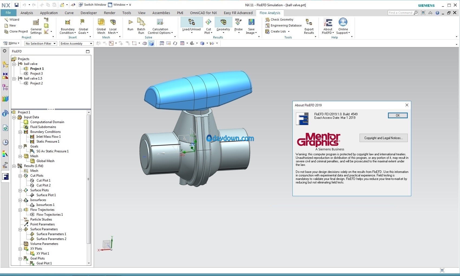Viewport: 460px width, 276px height.
Task: Click the tree panel vertical scrollbar
Action: click(x=89, y=179)
